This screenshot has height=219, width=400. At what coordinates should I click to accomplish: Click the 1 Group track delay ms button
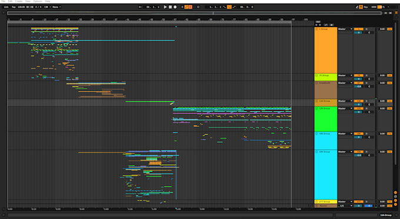[389, 29]
